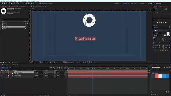Screen dimensions: 171x96
Task: Select the Rotation tool
Action: 9,3
